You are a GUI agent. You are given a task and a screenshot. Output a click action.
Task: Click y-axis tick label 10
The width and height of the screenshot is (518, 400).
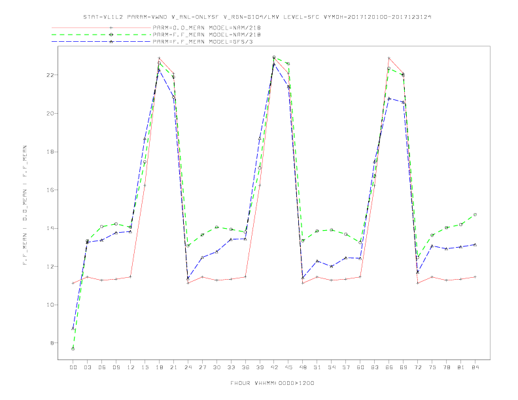[50, 305]
